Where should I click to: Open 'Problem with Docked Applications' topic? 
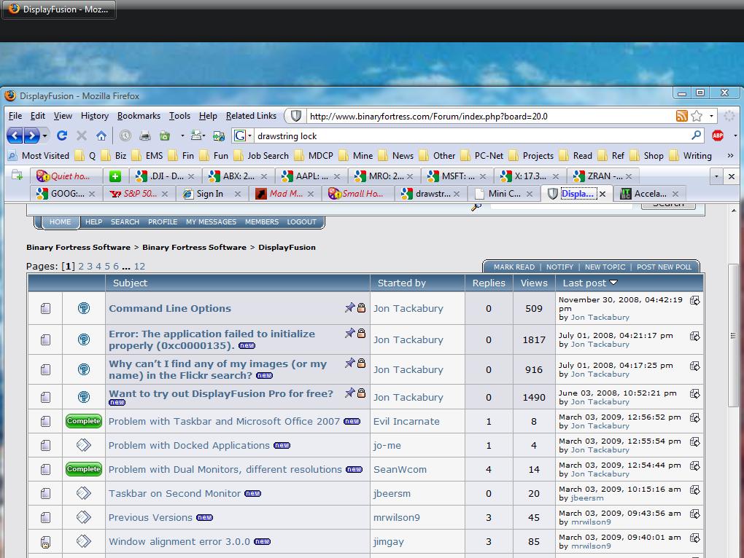189,445
